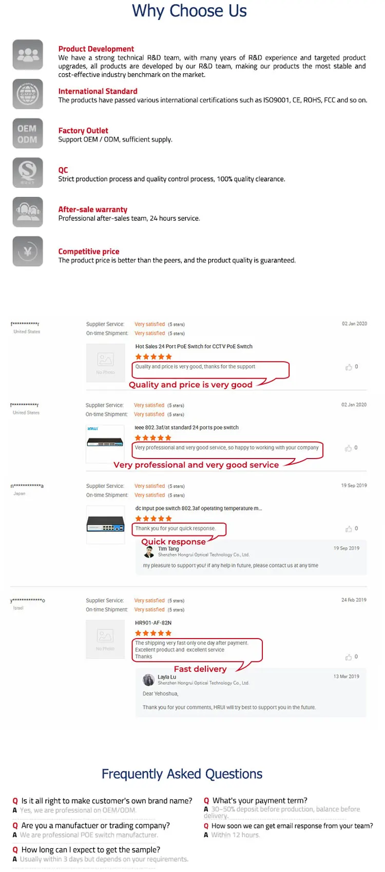The image size is (385, 872).
Task: Click the 'What's your payment term?' question
Action: click(x=260, y=801)
